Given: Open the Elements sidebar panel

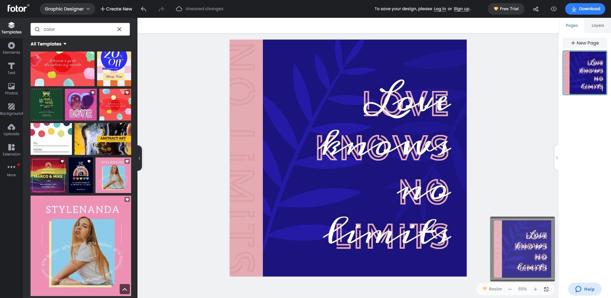Looking at the screenshot, I should (11, 48).
